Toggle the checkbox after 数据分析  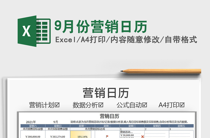101,105
